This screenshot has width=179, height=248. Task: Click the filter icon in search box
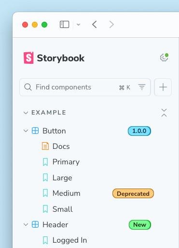pos(142,87)
